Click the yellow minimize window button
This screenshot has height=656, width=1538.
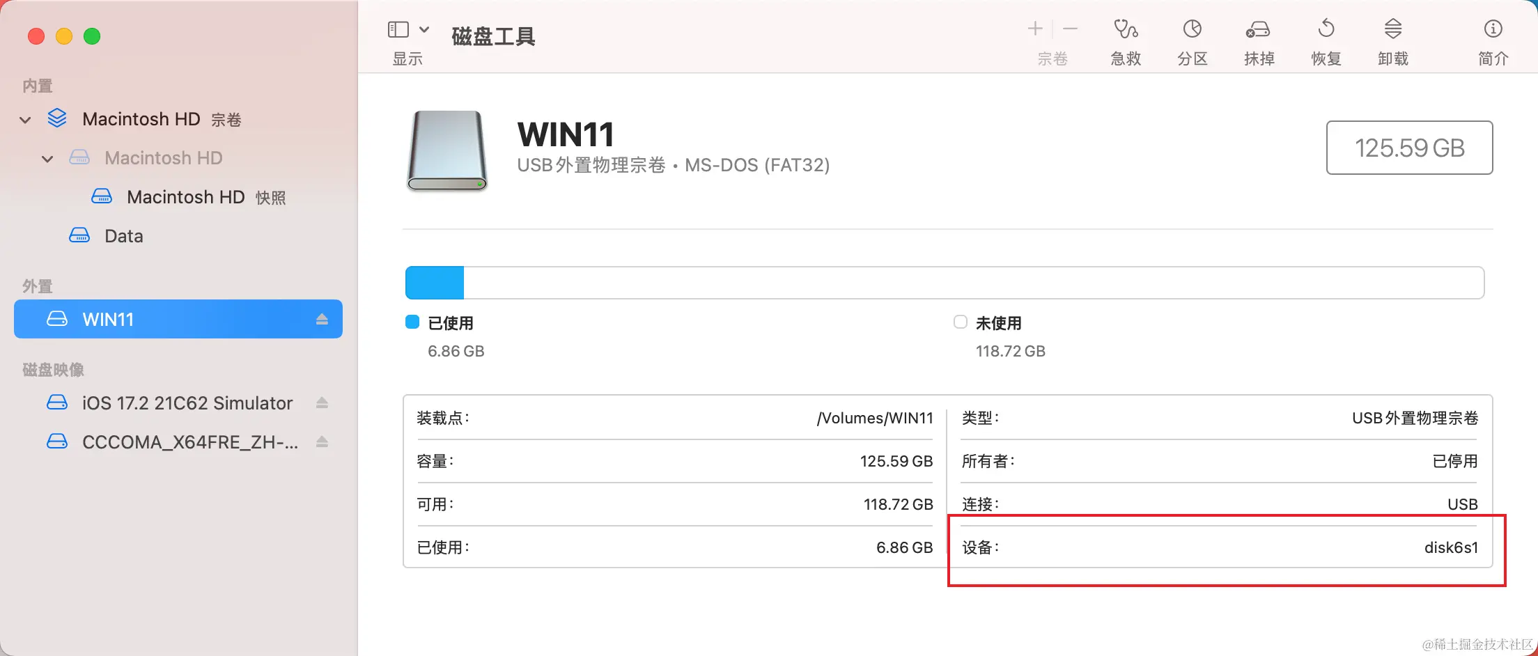(64, 36)
